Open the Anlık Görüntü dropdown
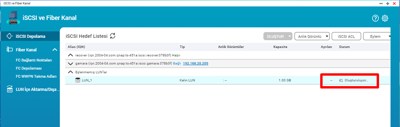Screen dimensions: 400x127 312,36
